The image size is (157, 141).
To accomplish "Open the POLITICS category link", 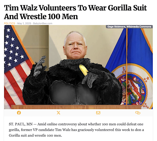I will pyautogui.click(x=9, y=23).
